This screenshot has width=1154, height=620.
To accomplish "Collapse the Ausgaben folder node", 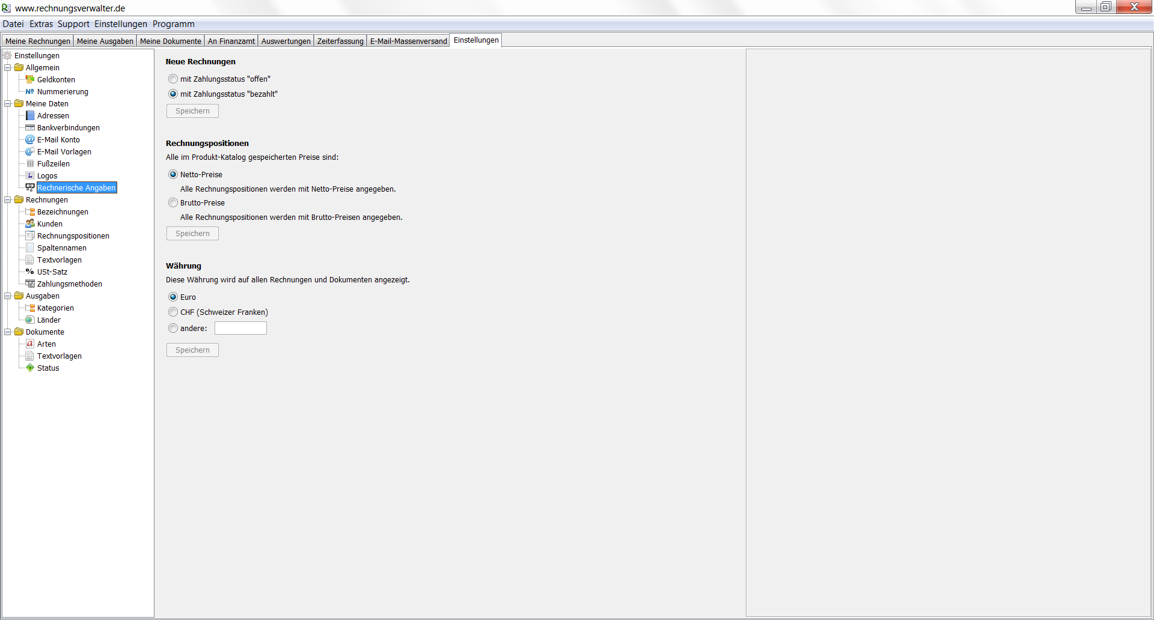I will (8, 296).
